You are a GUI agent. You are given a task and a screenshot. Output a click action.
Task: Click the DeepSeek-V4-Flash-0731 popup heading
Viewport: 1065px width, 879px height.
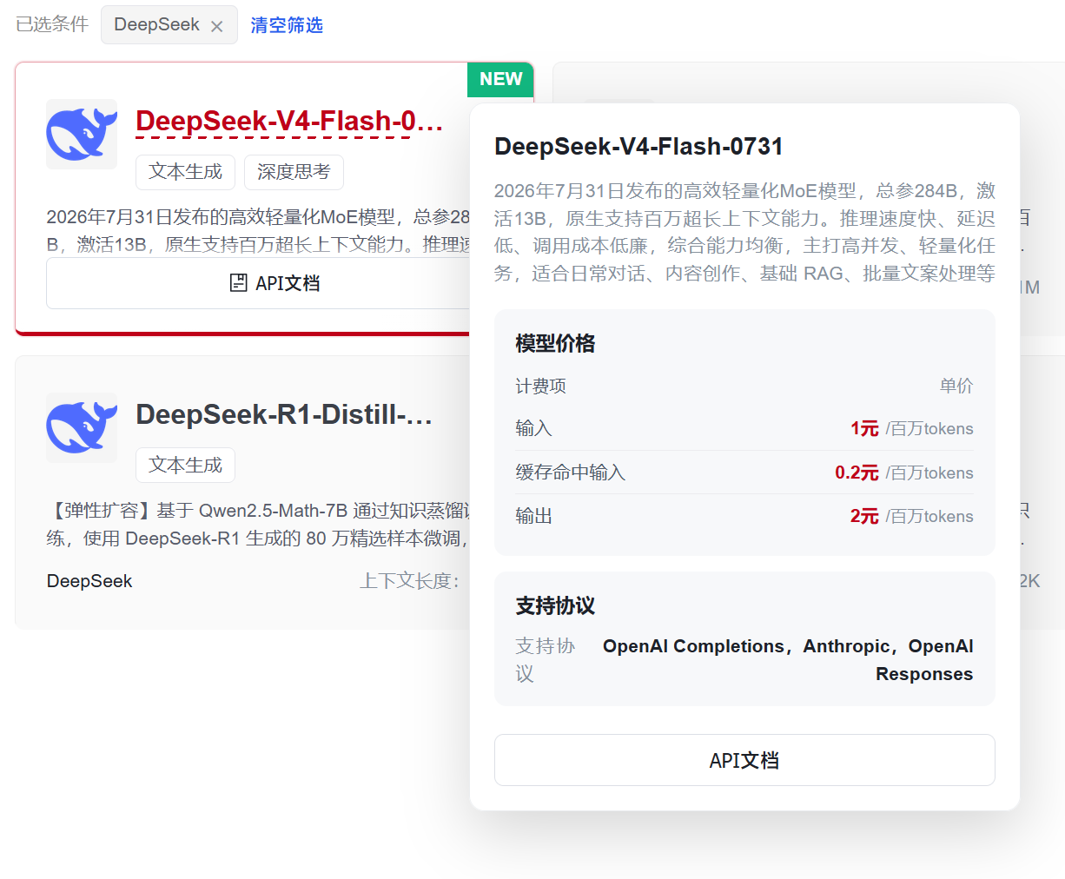pos(638,147)
